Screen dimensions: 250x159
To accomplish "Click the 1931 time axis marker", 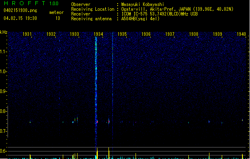I will click(x=27, y=34).
